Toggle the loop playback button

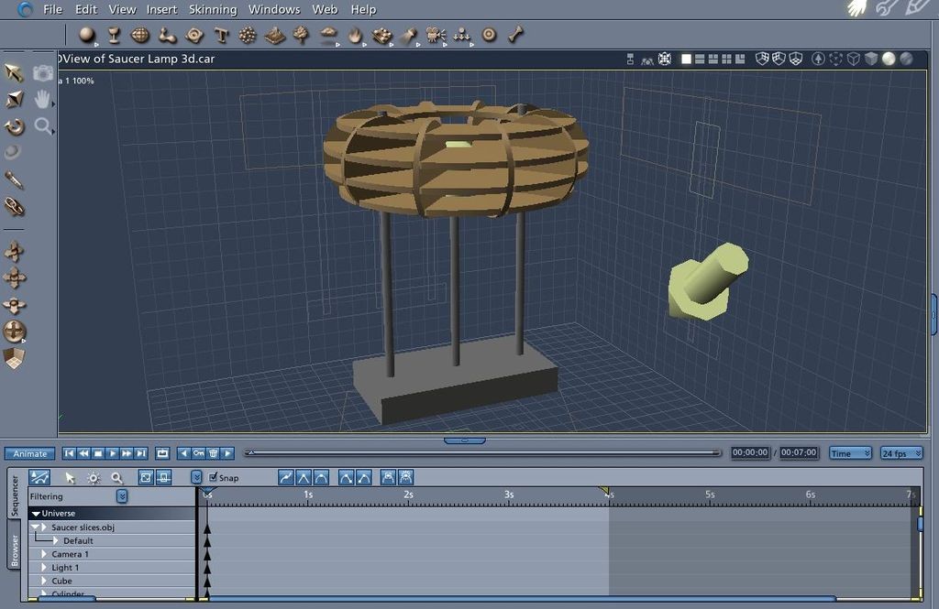coord(162,453)
